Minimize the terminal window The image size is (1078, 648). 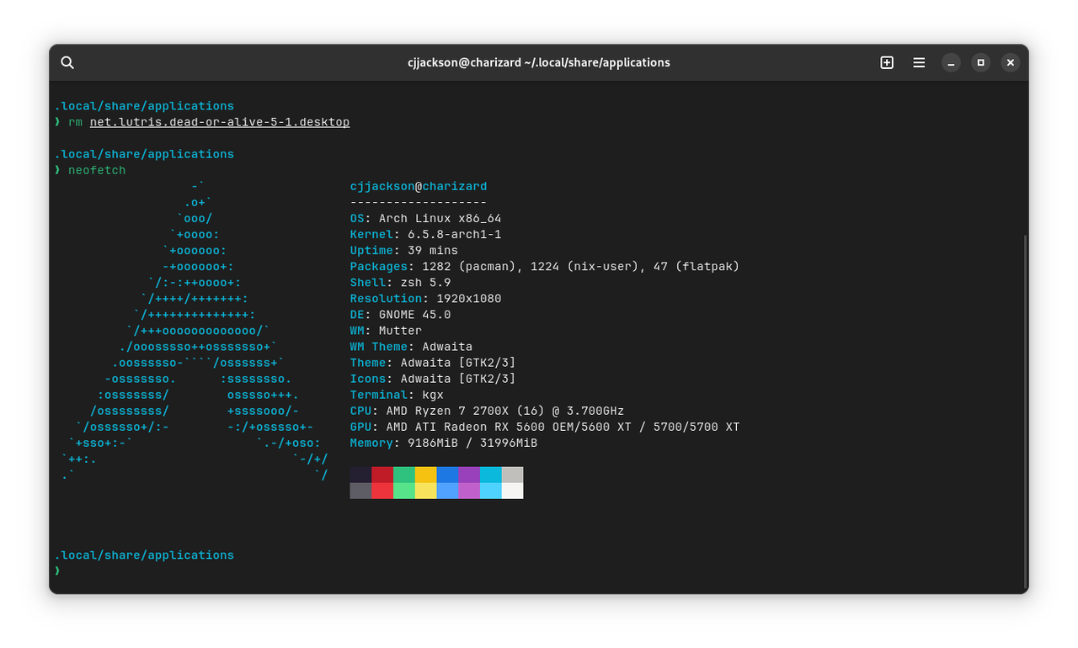coord(951,62)
